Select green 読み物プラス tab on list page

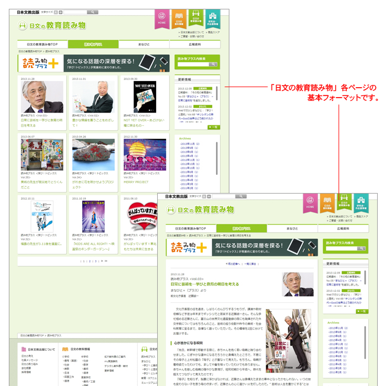tap(93, 44)
